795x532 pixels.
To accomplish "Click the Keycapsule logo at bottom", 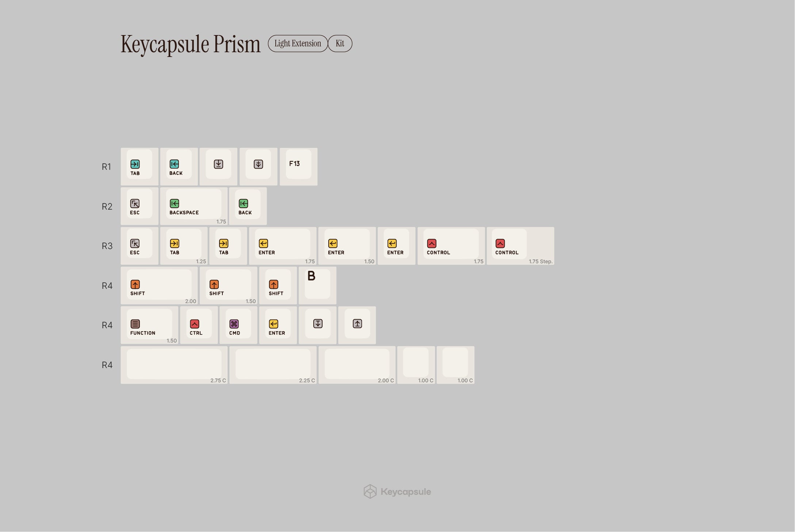I will click(397, 491).
